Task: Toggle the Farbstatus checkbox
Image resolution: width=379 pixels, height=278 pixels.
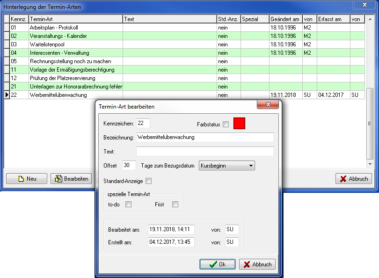Action: pos(226,124)
